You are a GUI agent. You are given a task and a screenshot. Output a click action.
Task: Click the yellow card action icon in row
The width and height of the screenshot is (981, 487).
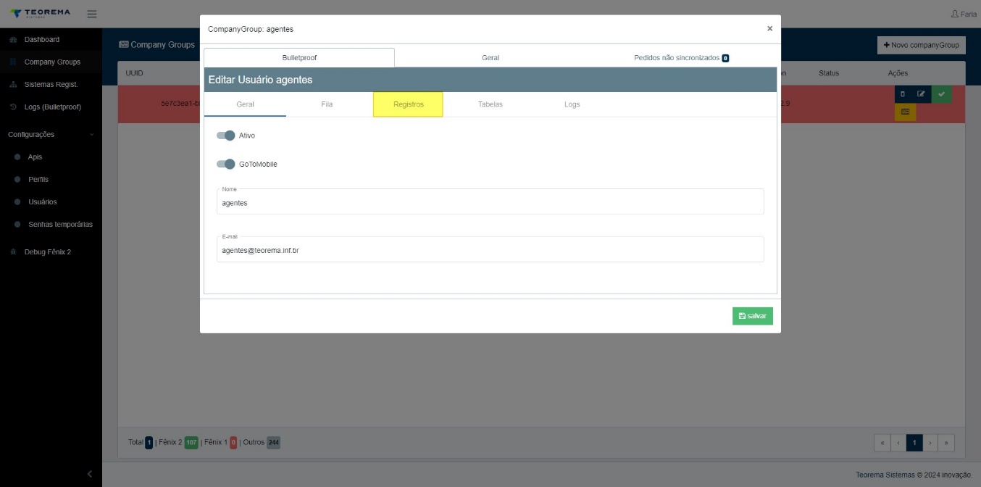point(906,112)
